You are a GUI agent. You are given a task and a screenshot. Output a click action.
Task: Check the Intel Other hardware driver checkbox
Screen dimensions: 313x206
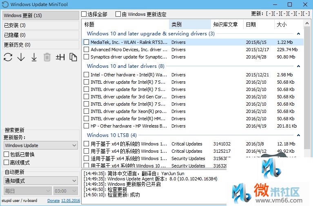pyautogui.click(x=86, y=75)
